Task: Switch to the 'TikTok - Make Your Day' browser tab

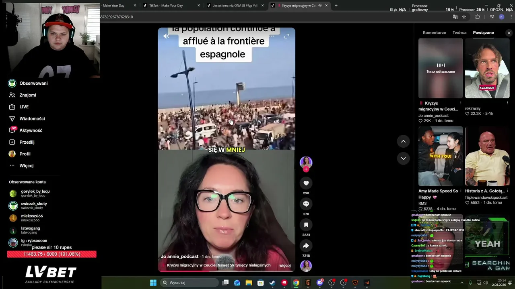Action: pos(171,6)
